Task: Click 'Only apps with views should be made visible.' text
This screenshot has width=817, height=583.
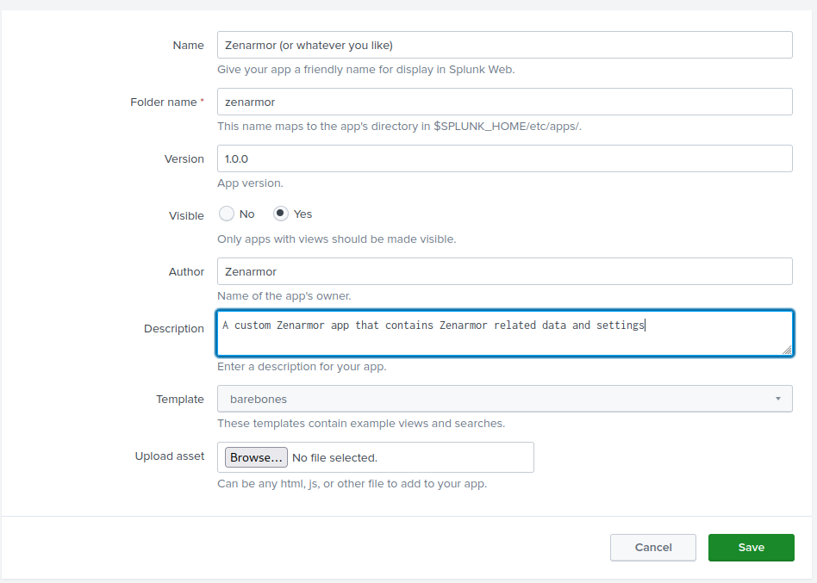Action: [337, 239]
